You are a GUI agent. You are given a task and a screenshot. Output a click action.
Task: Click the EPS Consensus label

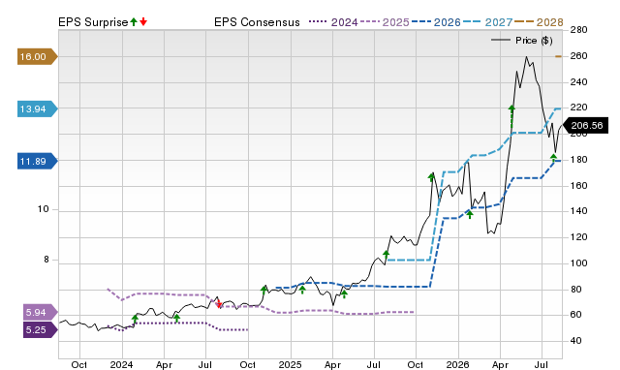click(257, 22)
